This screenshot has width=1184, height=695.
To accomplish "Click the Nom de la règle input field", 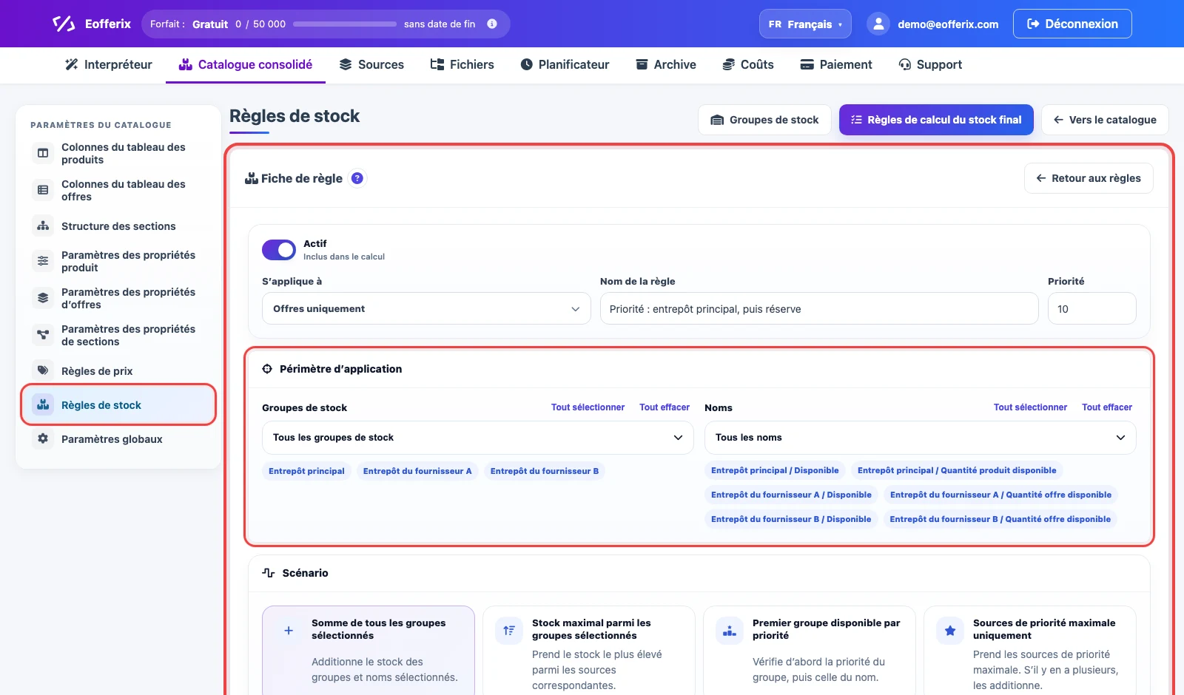I will pos(819,308).
